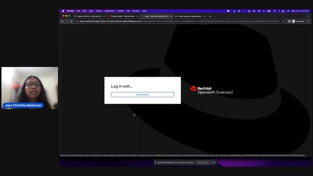Open the Chrome three-dot menu
This screenshot has height=176, width=313.
coord(308,22)
